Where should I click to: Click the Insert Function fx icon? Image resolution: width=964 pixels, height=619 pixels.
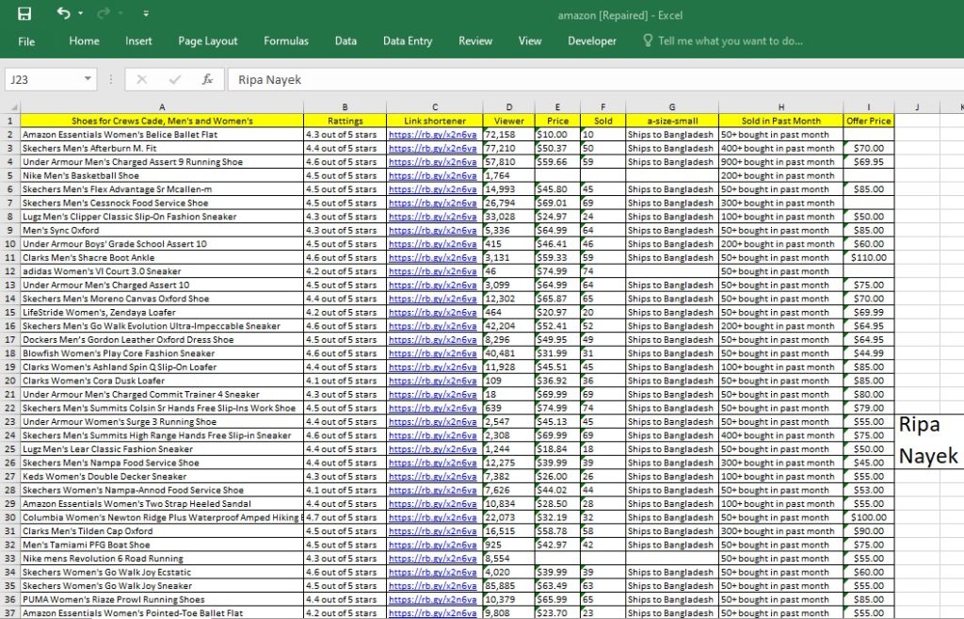point(208,79)
